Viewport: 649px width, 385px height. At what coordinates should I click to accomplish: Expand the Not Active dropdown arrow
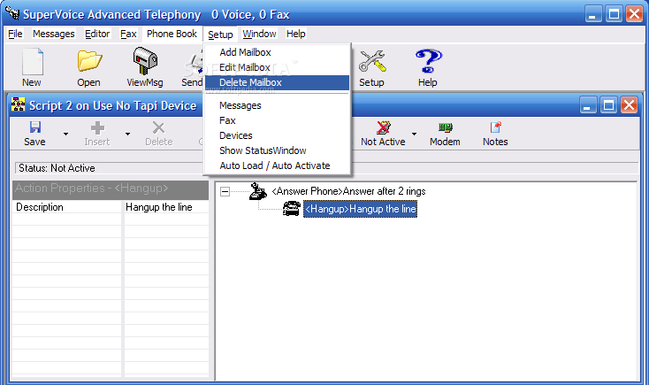click(414, 134)
